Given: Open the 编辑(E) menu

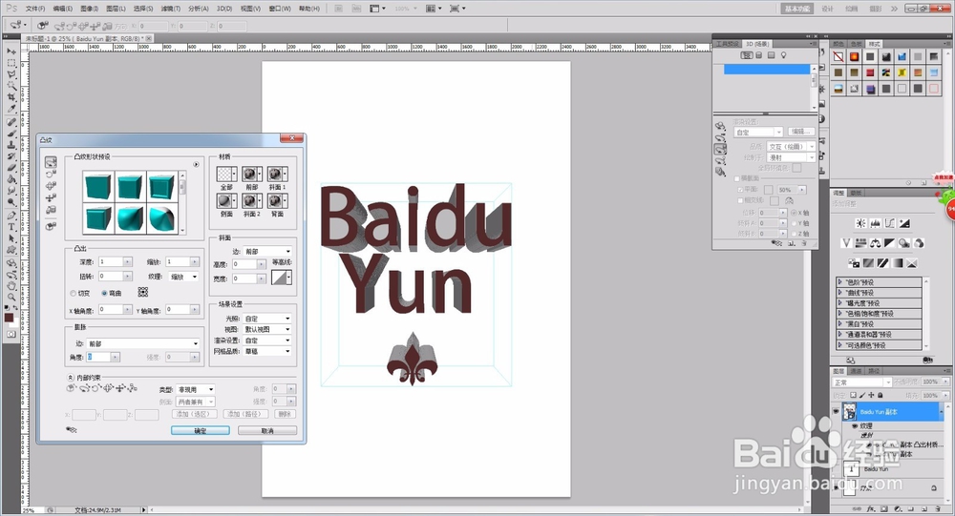Looking at the screenshot, I should (63, 9).
